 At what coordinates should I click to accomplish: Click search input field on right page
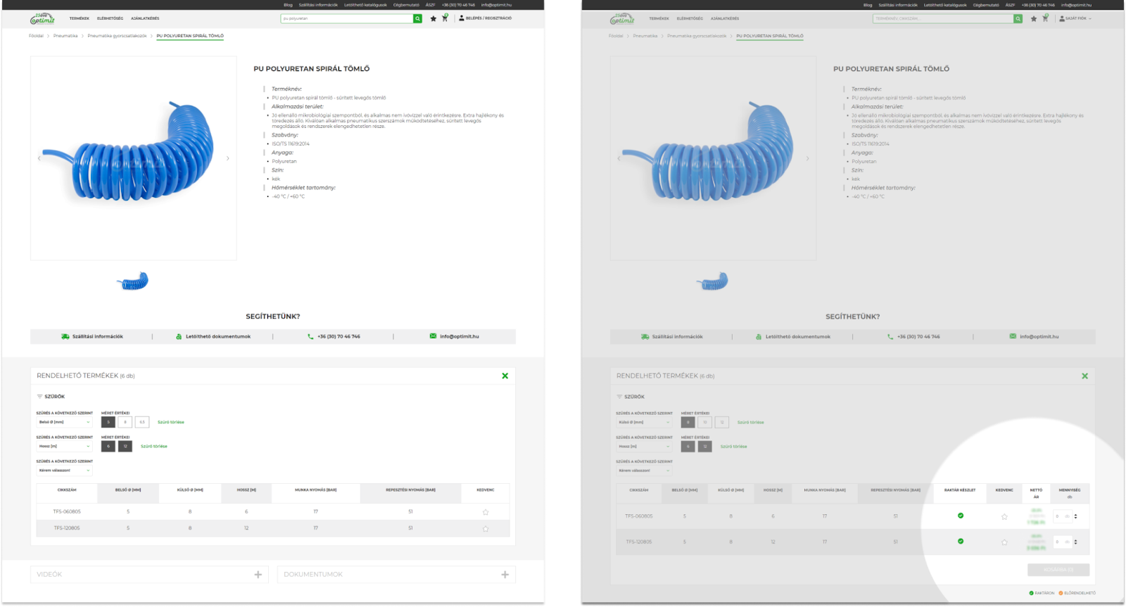943,18
